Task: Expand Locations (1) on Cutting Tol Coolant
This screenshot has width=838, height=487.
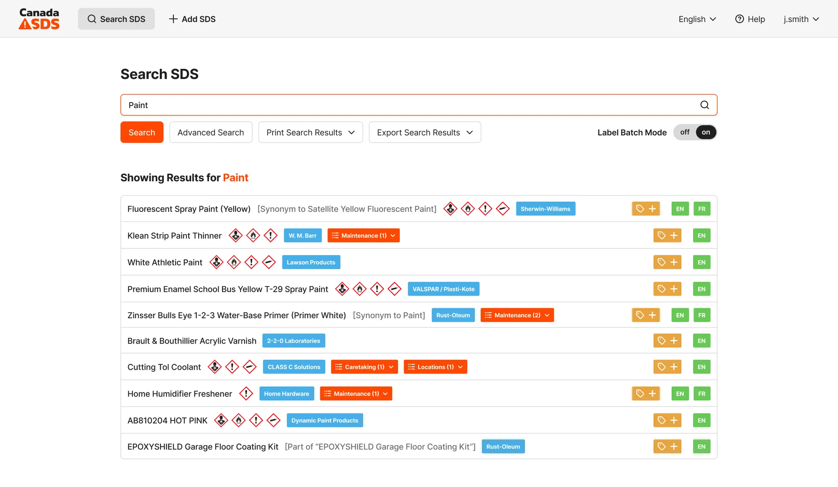Action: coord(435,367)
